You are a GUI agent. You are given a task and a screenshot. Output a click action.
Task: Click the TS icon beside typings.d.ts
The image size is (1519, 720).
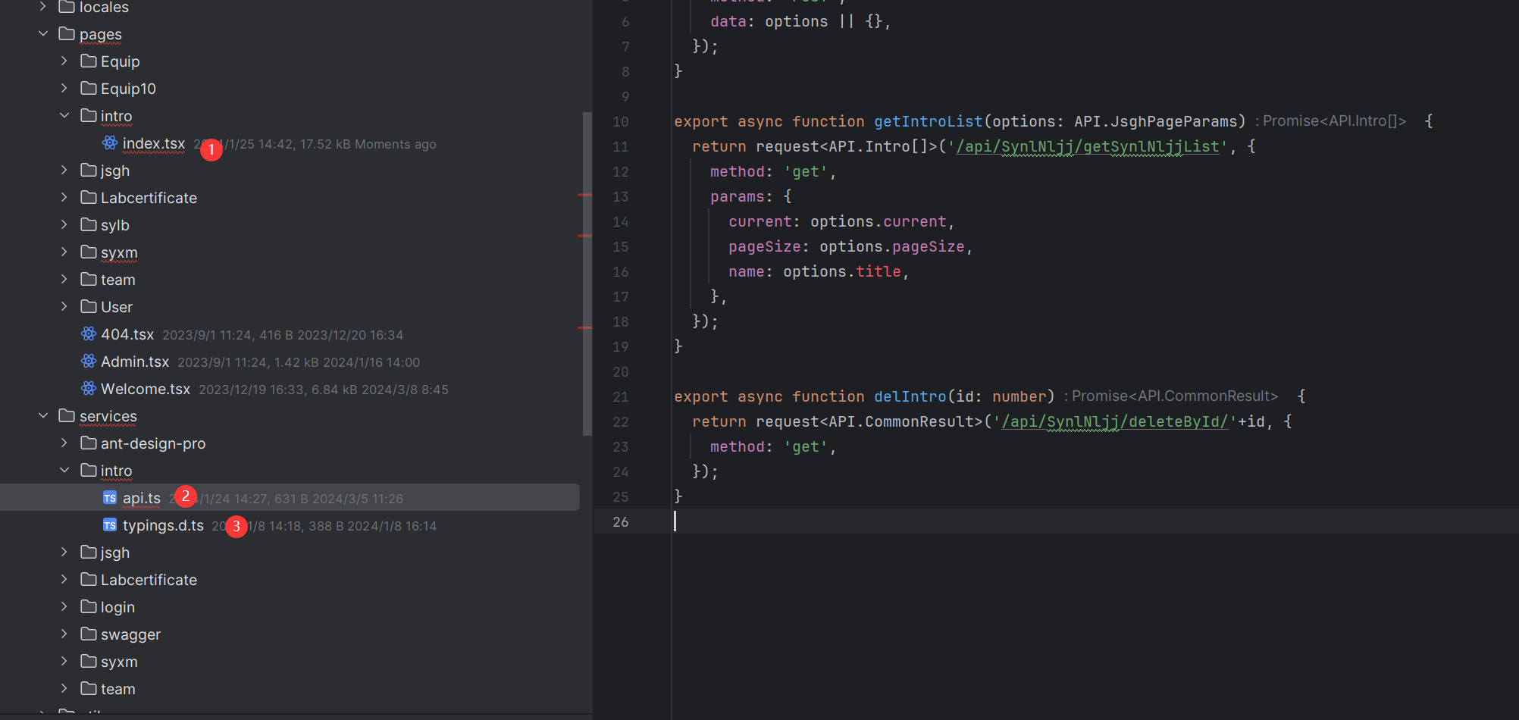click(110, 525)
